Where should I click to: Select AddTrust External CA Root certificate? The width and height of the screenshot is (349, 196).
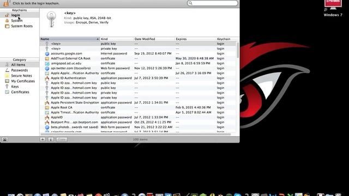click(x=138, y=58)
